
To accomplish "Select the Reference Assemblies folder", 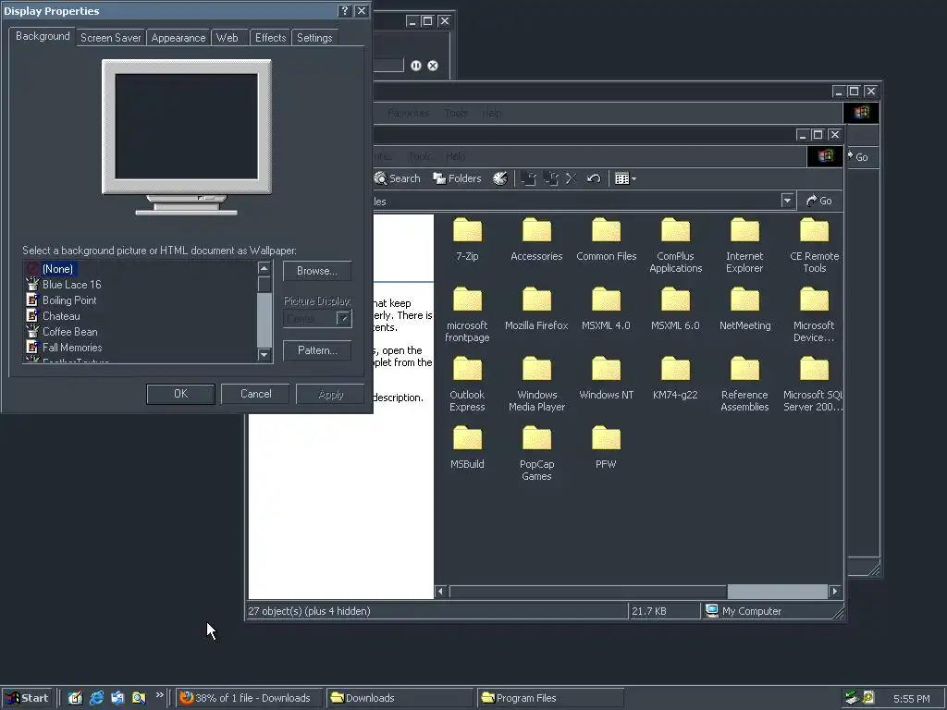I will tap(744, 385).
